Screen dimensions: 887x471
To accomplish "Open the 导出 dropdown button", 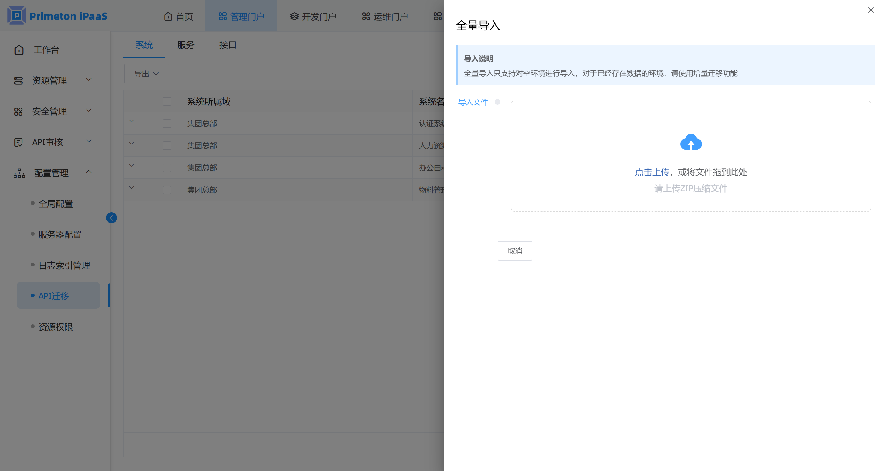I will 147,74.
